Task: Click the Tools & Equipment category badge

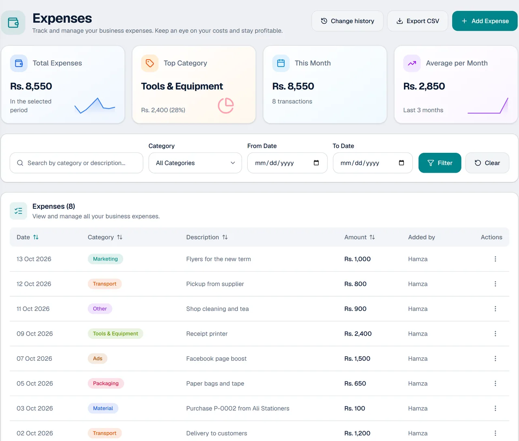Action: 116,334
